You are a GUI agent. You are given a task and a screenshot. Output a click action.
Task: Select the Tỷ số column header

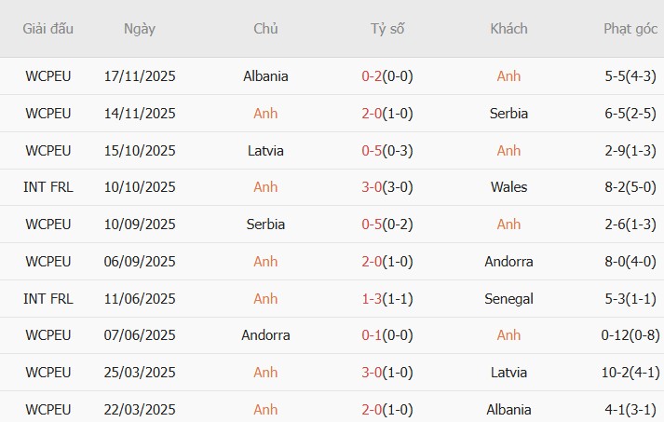[387, 29]
